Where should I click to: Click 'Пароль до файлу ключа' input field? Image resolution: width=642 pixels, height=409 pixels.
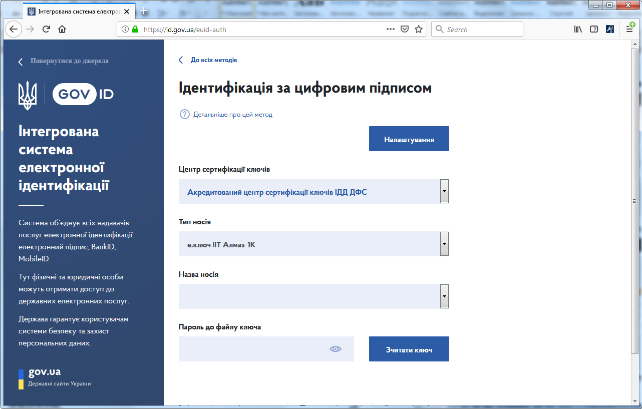[266, 349]
